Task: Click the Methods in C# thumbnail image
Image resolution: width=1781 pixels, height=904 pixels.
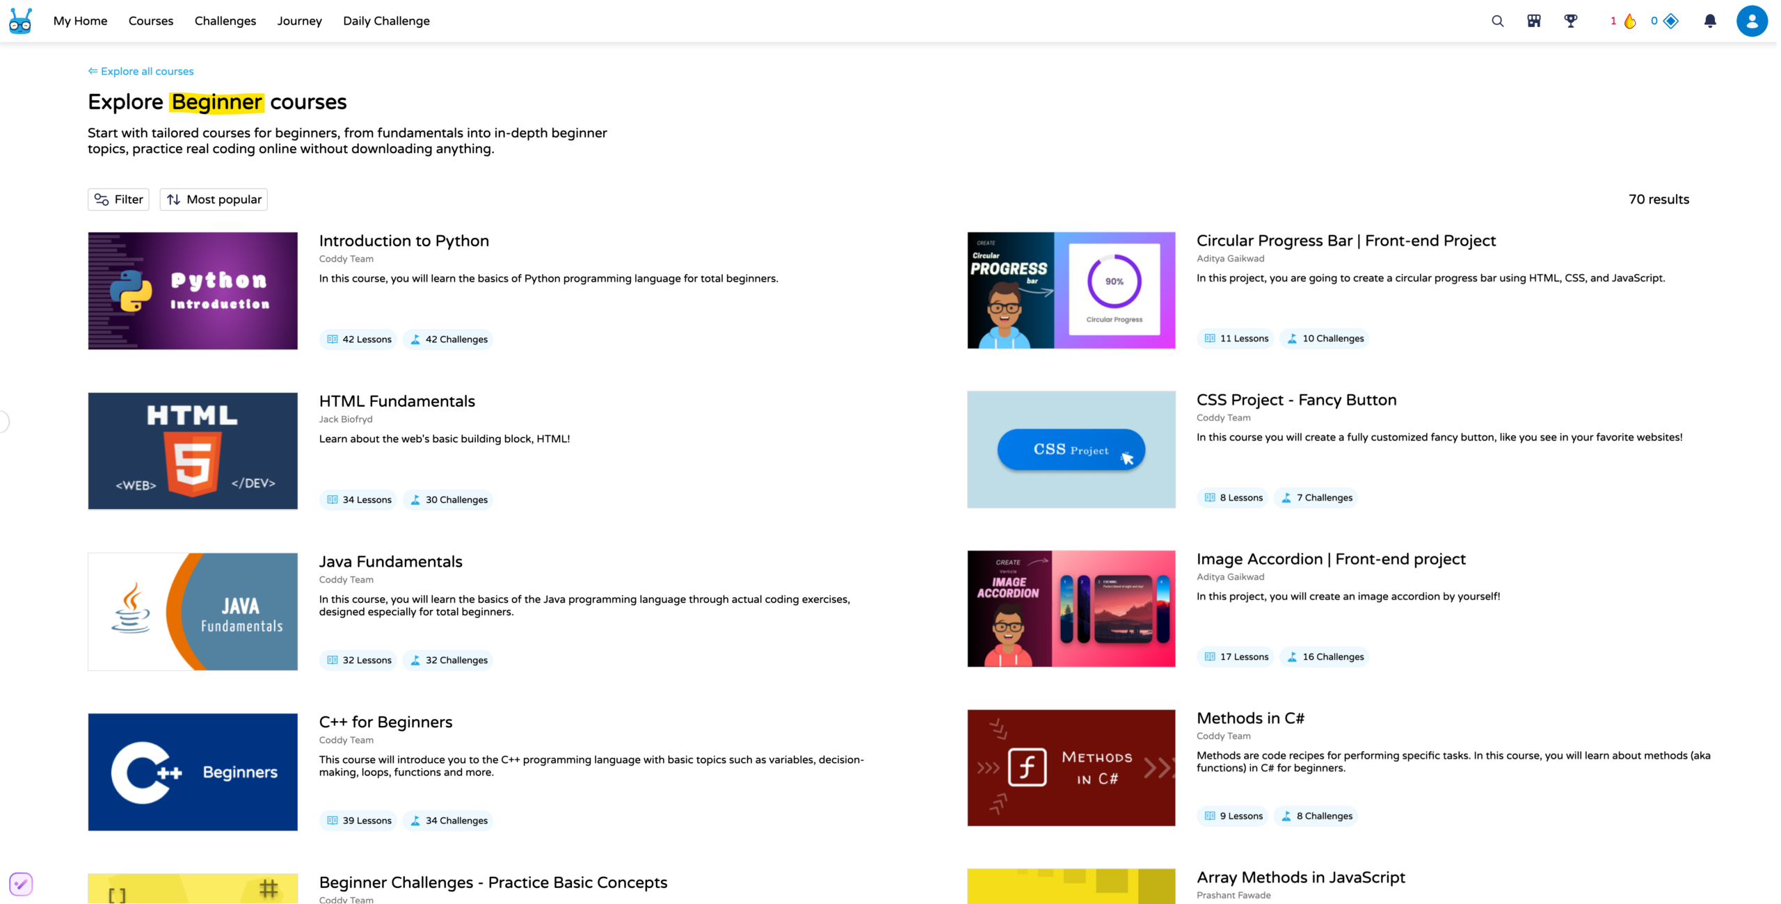Action: point(1071,768)
